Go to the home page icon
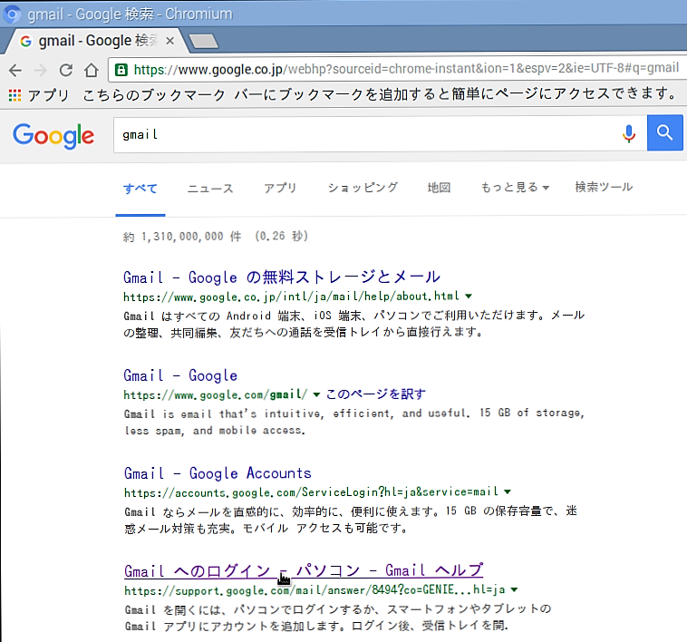 coord(92,70)
